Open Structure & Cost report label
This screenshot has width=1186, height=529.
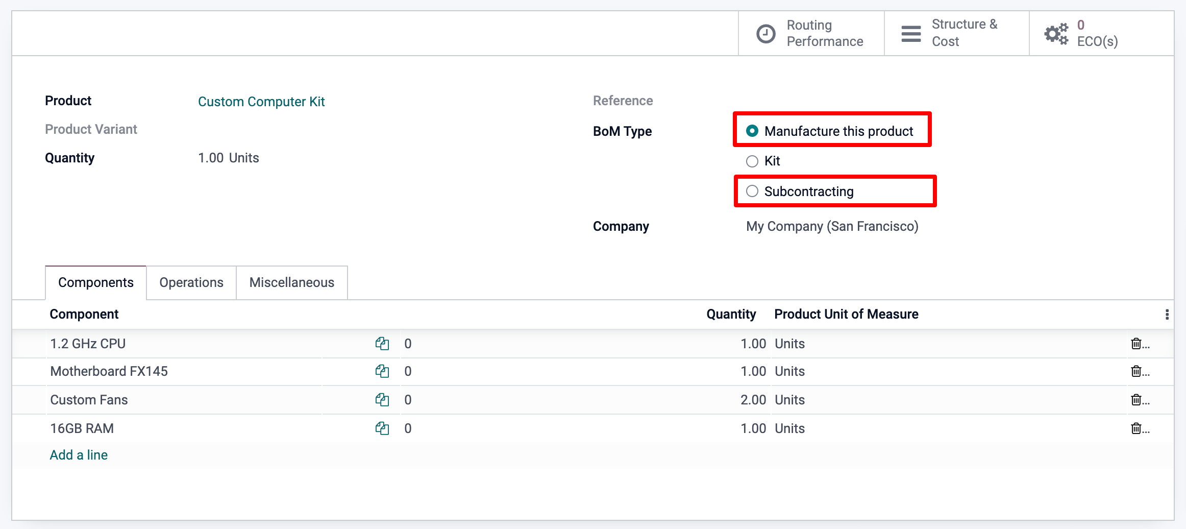pos(964,33)
